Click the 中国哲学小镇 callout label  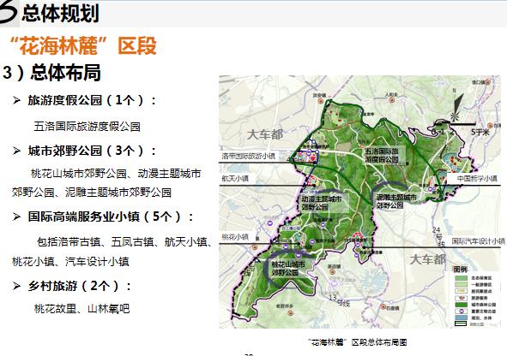click(477, 178)
